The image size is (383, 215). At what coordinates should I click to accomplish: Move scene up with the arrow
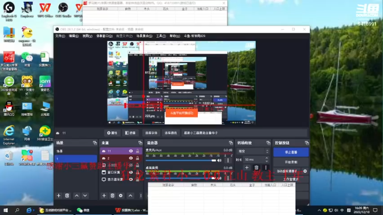[77, 195]
